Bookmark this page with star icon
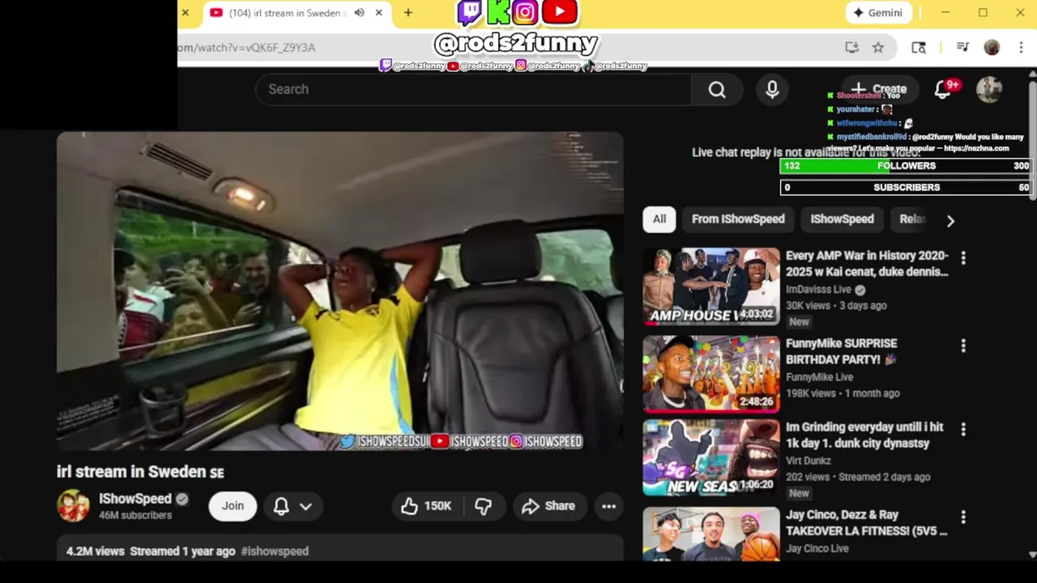 pos(878,48)
